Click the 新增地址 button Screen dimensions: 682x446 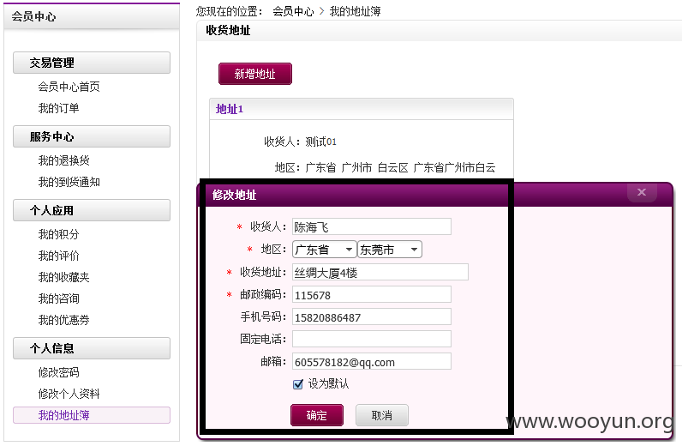(x=254, y=74)
